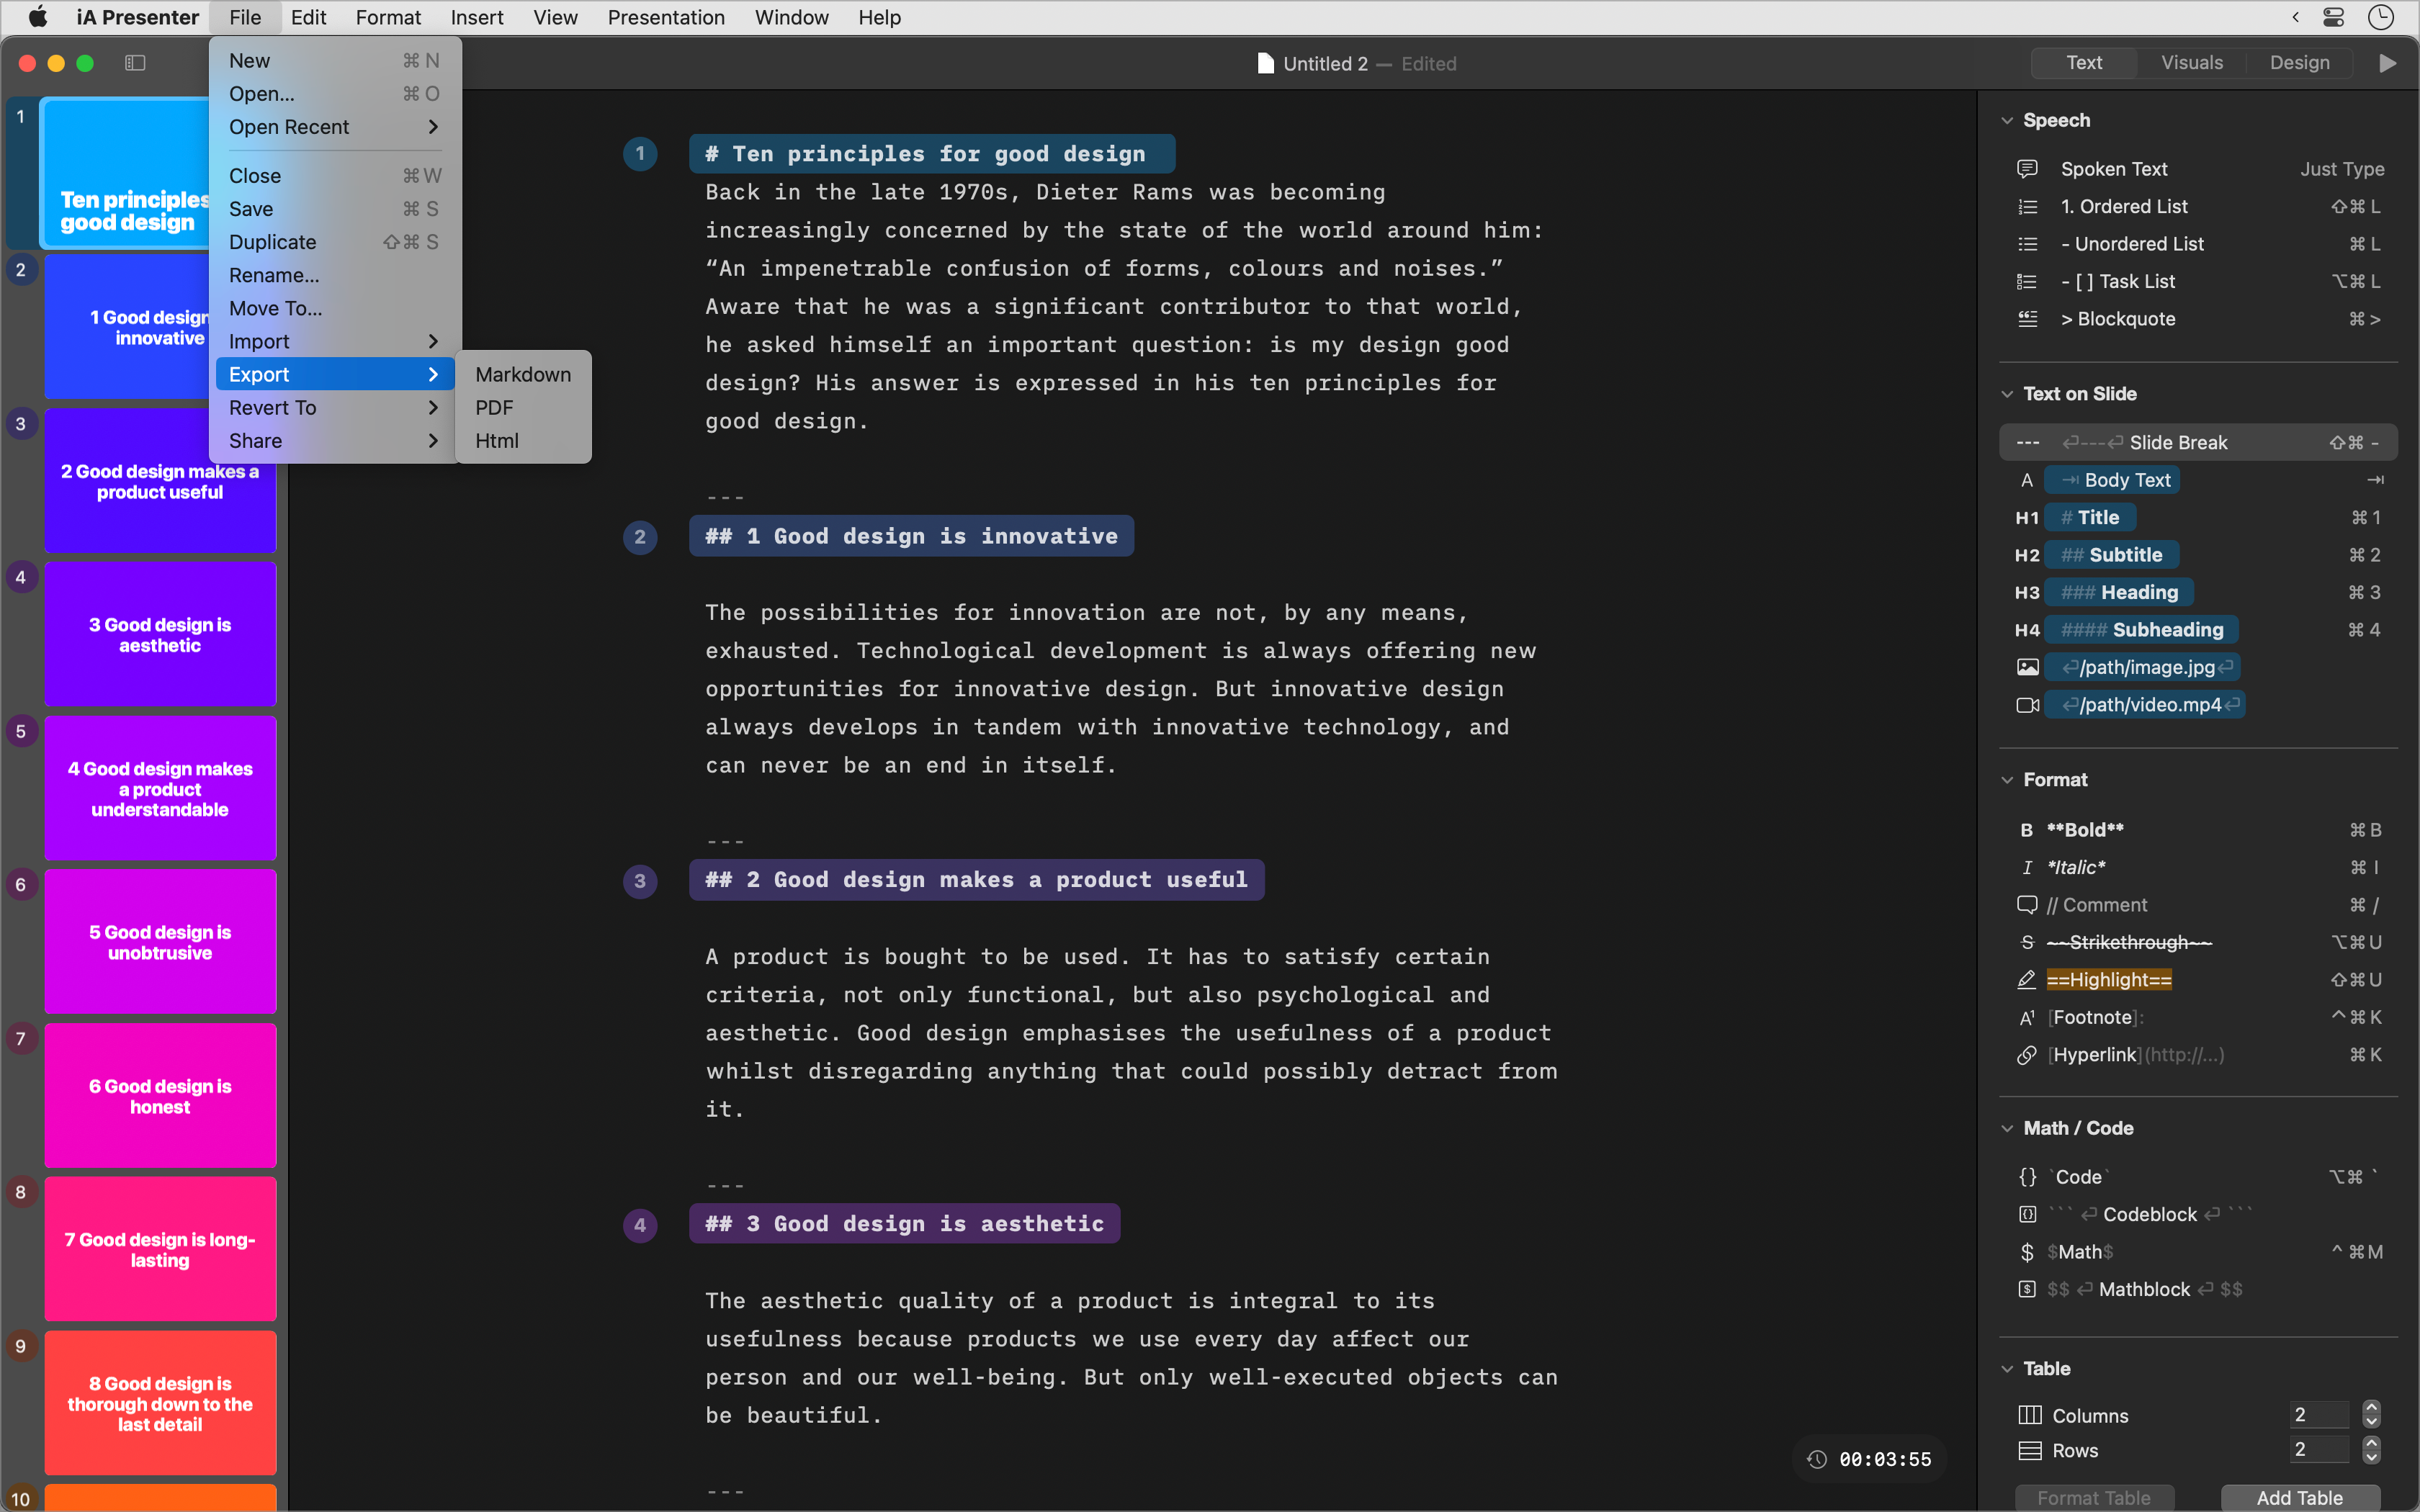Collapse the Format section
Screen dimensions: 2420x1512
(x=2007, y=780)
